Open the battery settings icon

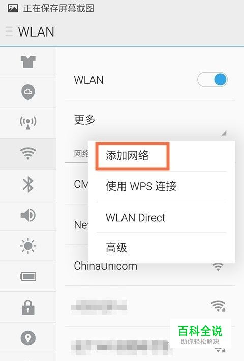(x=28, y=276)
